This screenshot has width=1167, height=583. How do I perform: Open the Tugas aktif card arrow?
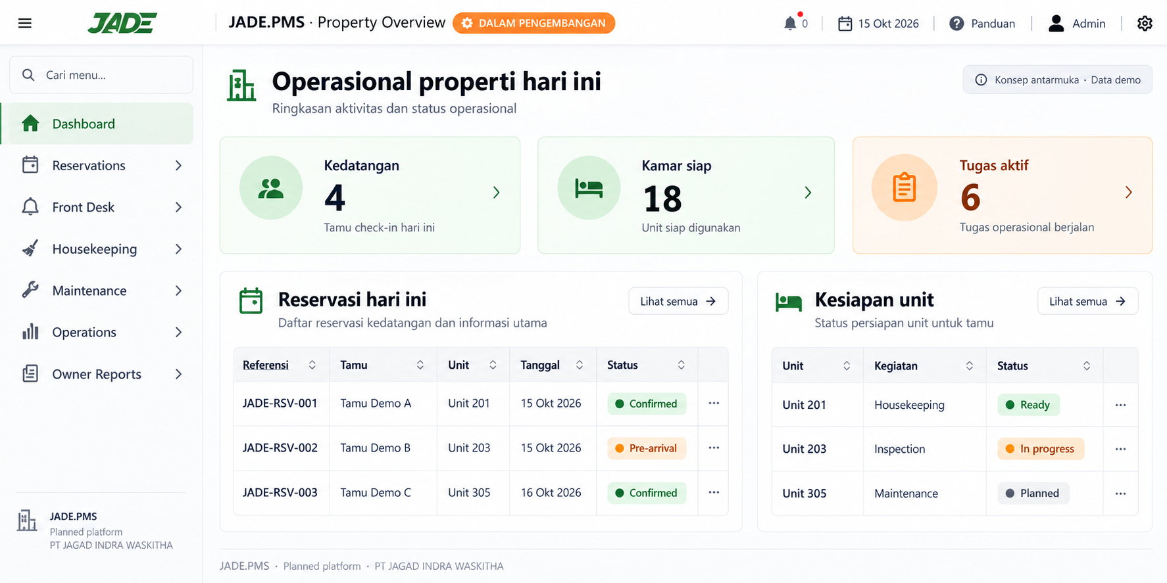(x=1129, y=192)
